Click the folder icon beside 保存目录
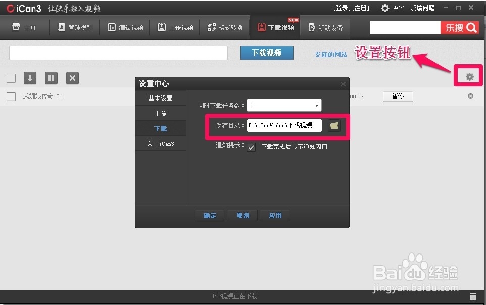 pos(334,126)
